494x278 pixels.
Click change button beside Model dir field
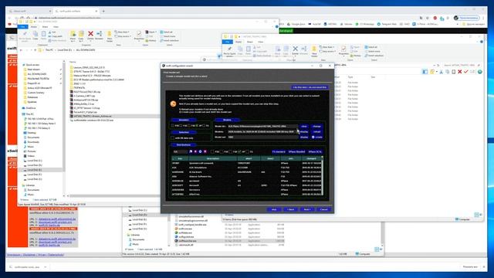tap(316, 126)
